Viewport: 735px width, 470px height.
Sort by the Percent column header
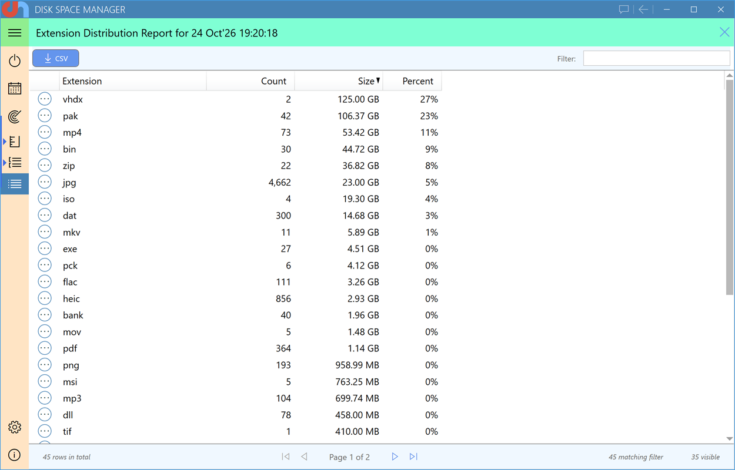[412, 81]
